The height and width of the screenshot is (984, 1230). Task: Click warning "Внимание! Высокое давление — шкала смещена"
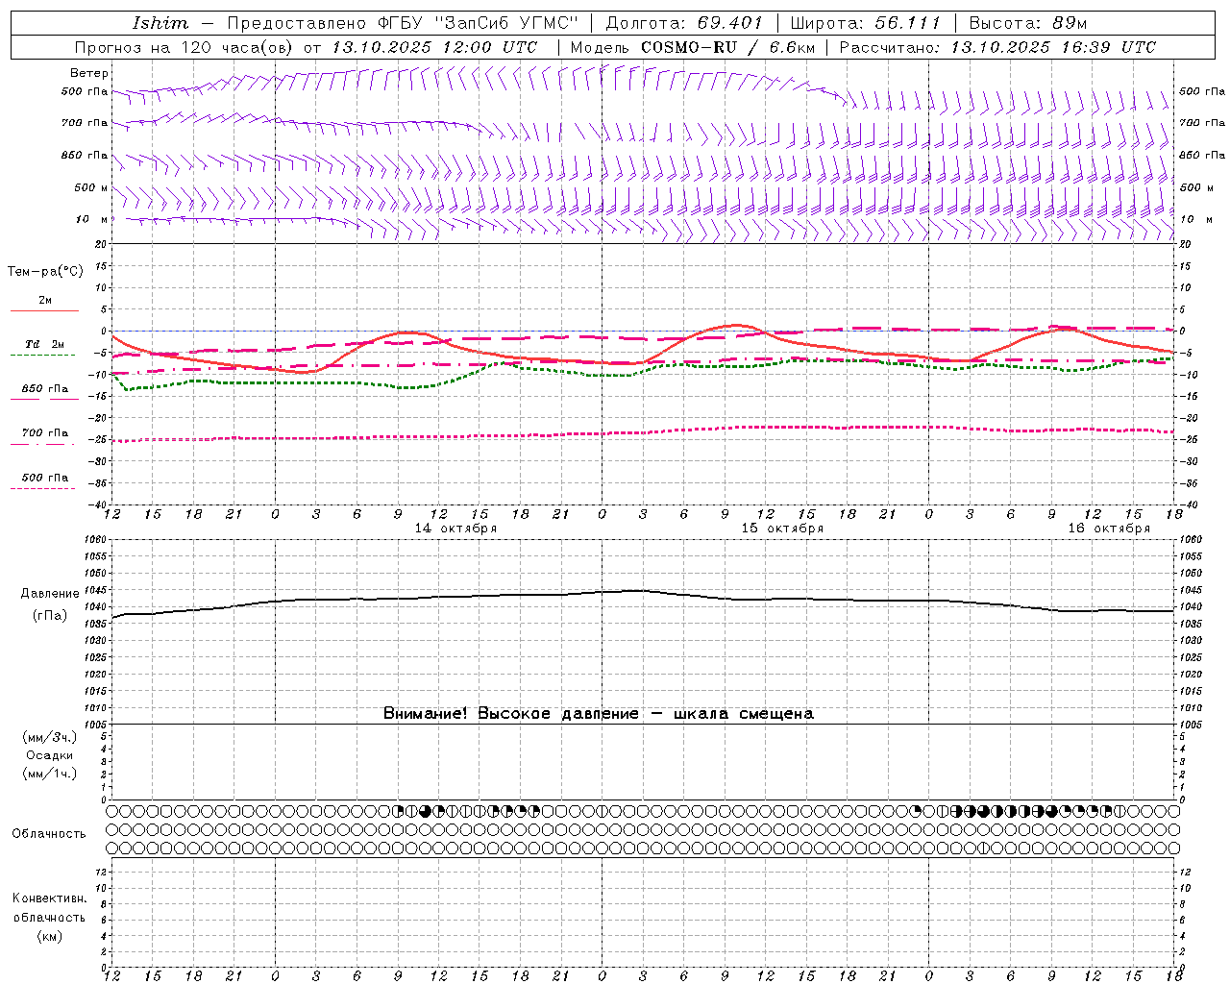tap(599, 713)
